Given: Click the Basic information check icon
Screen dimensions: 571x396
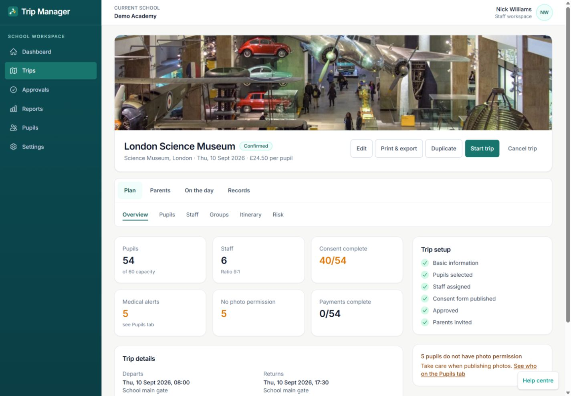Looking at the screenshot, I should [x=425, y=263].
